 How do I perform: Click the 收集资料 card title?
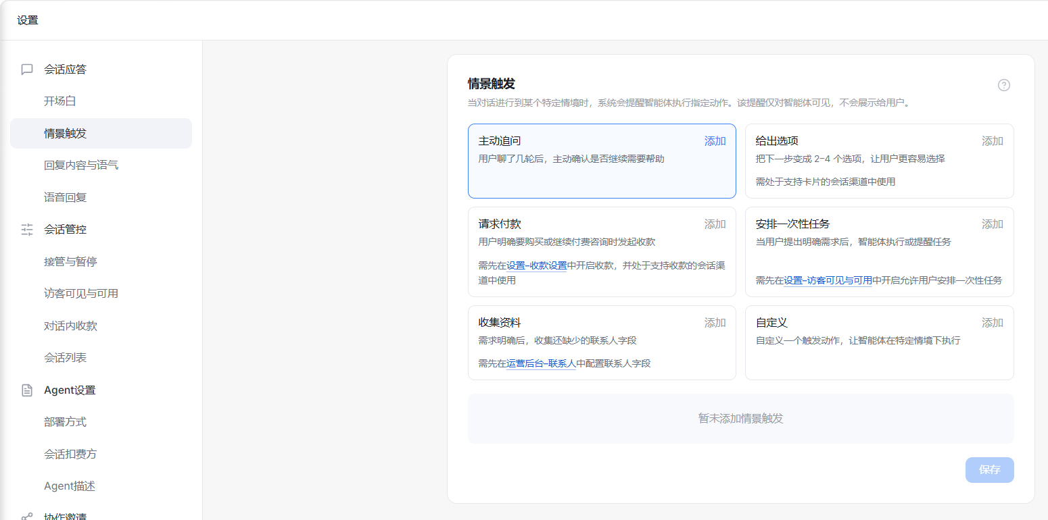pyautogui.click(x=500, y=323)
